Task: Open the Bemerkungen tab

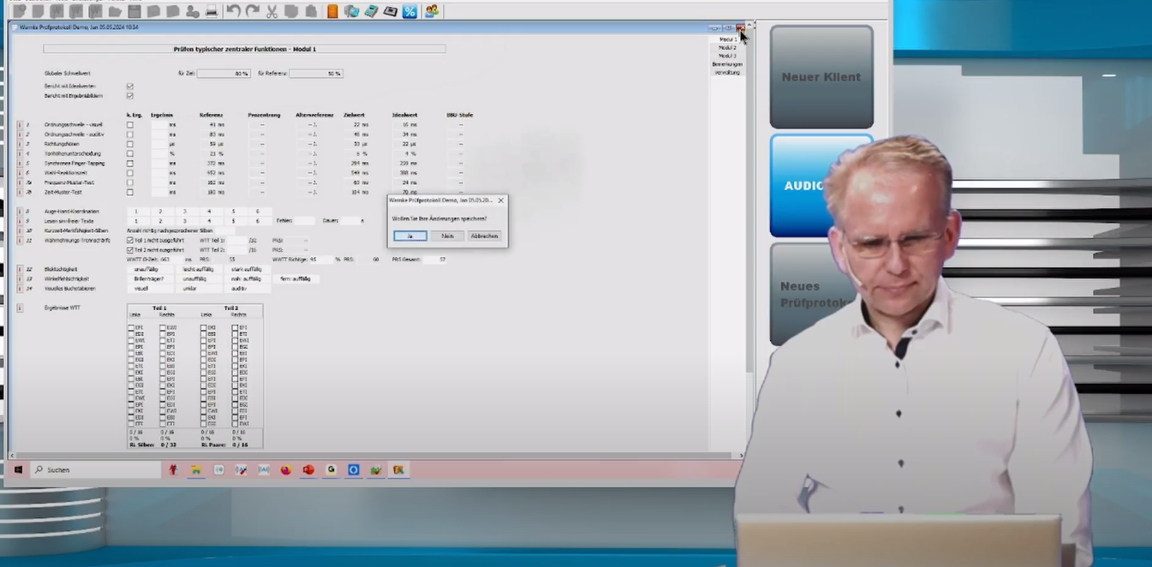Action: tap(727, 64)
